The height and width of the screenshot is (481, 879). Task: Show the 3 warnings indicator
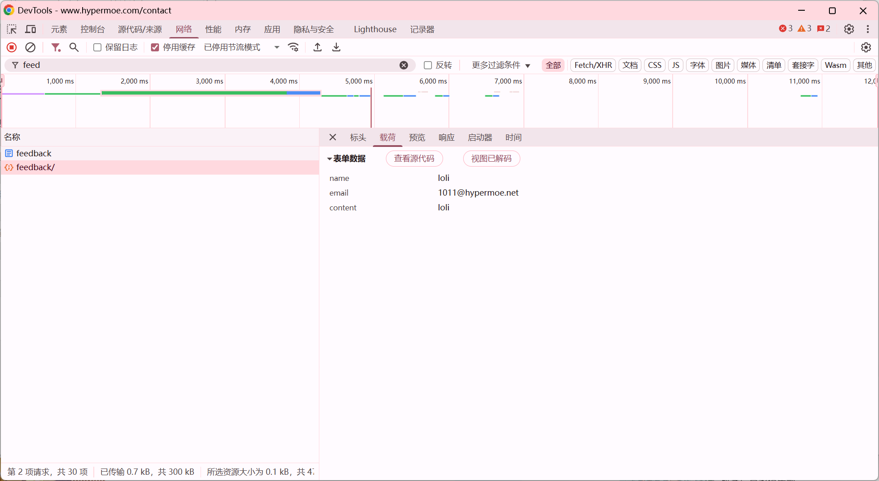coord(804,29)
